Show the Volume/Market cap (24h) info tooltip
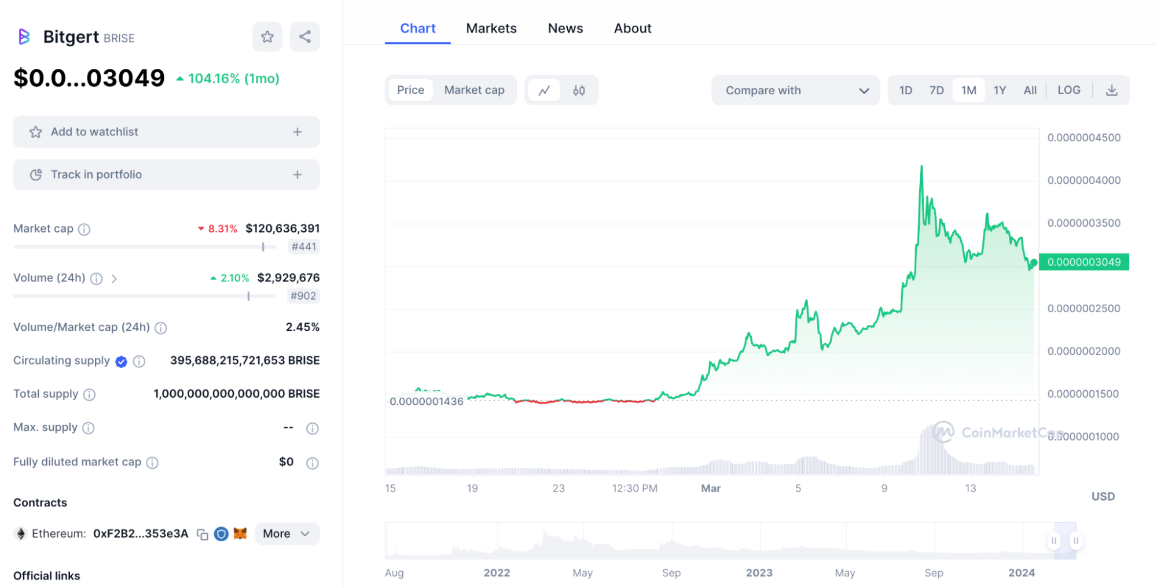 (x=161, y=328)
